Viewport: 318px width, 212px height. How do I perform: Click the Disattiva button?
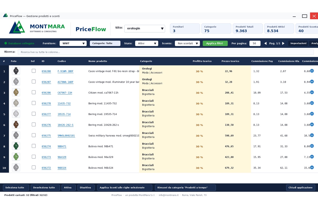tap(86, 188)
